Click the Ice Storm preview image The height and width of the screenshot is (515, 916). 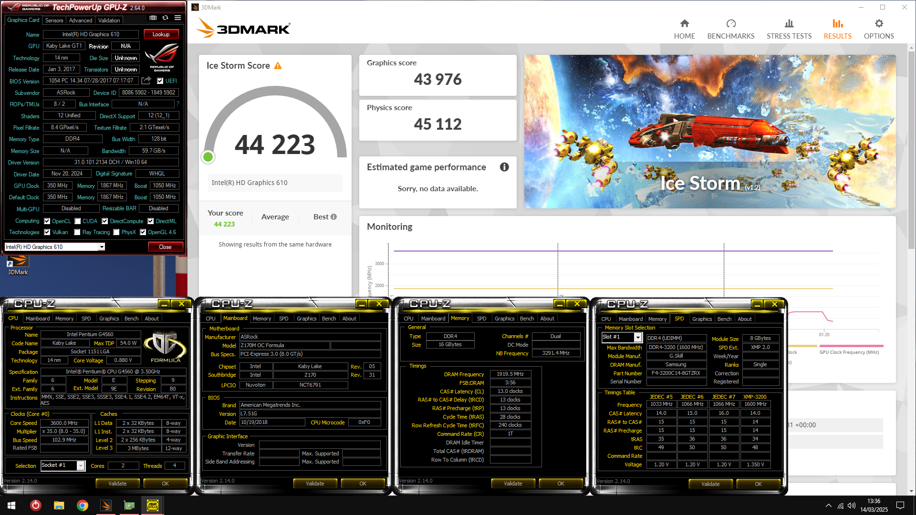point(710,132)
